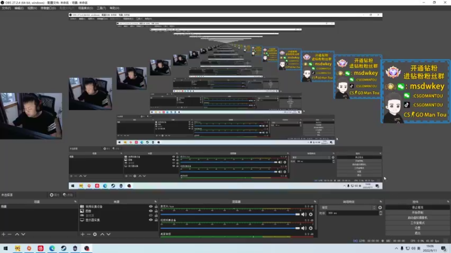The width and height of the screenshot is (451, 253).
Task: Open the 编辑(E) menu
Action: point(19,8)
